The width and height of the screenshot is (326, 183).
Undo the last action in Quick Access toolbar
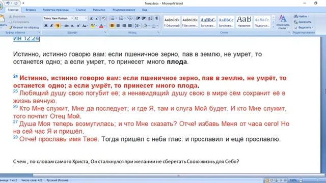[8, 3]
